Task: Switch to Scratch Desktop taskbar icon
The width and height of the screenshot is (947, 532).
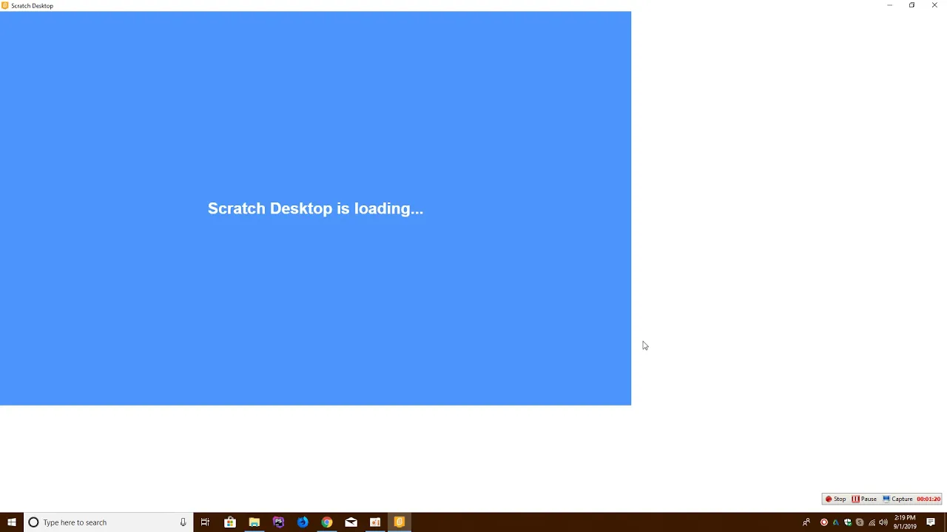Action: coord(400,522)
